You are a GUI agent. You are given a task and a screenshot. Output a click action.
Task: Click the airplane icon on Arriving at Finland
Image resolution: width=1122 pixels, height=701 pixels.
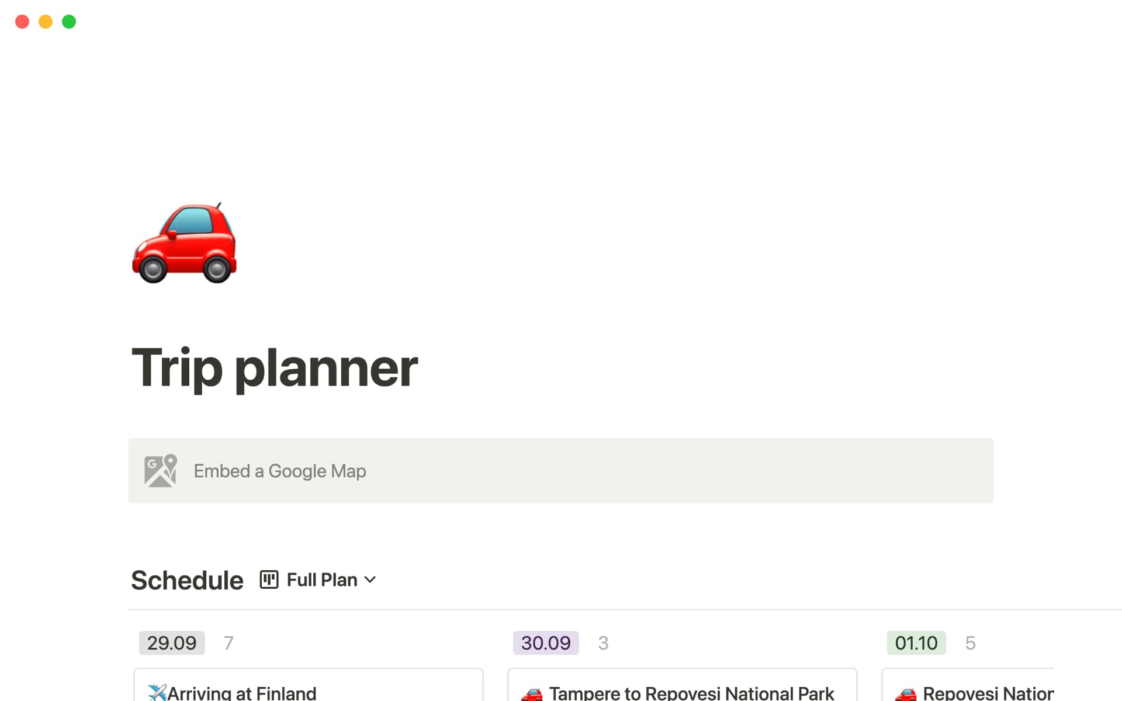pyautogui.click(x=157, y=692)
